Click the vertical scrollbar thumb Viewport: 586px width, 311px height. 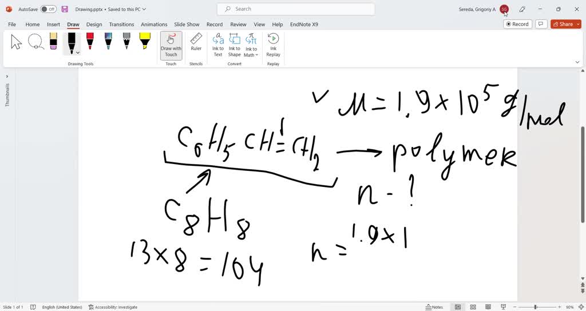click(x=583, y=174)
